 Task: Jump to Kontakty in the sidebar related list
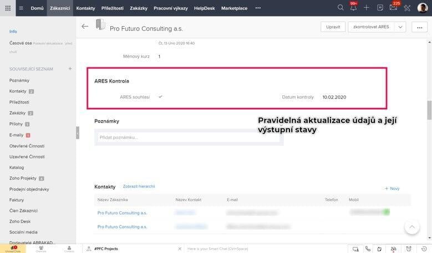18,91
